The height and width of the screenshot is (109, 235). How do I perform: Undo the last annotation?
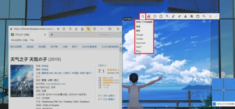tap(204, 16)
